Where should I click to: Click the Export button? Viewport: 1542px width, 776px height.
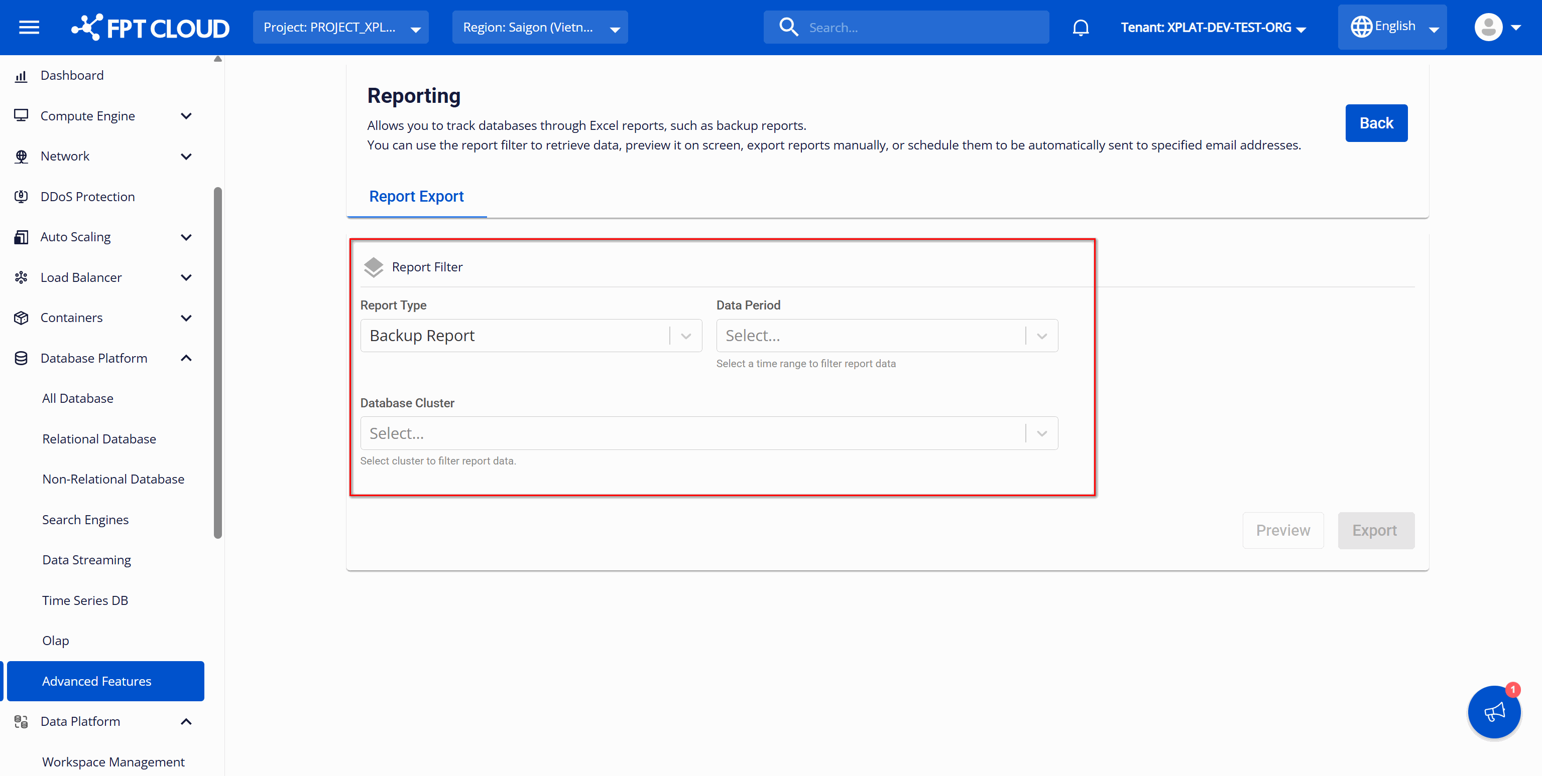(x=1376, y=530)
